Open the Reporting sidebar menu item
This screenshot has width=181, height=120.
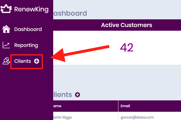click(26, 45)
